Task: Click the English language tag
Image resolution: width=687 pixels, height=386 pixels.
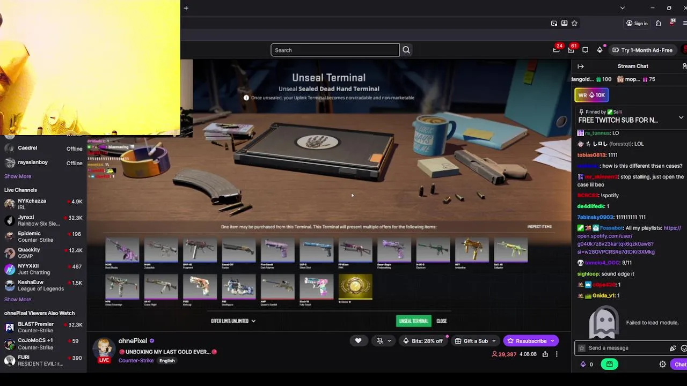Action: 167,361
